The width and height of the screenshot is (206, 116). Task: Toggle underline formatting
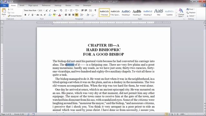[x=32, y=15]
